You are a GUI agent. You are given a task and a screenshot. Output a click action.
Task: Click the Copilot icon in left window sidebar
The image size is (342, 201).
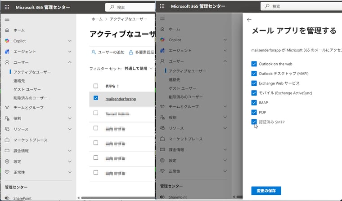[7, 41]
